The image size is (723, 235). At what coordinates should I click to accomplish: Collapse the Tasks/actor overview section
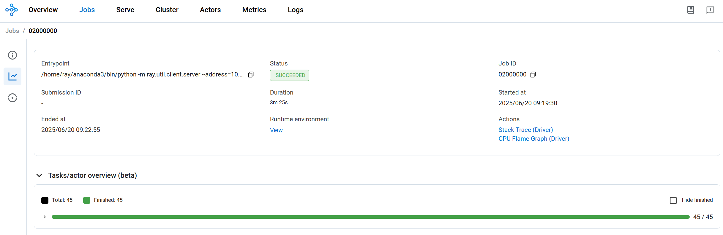pos(39,175)
